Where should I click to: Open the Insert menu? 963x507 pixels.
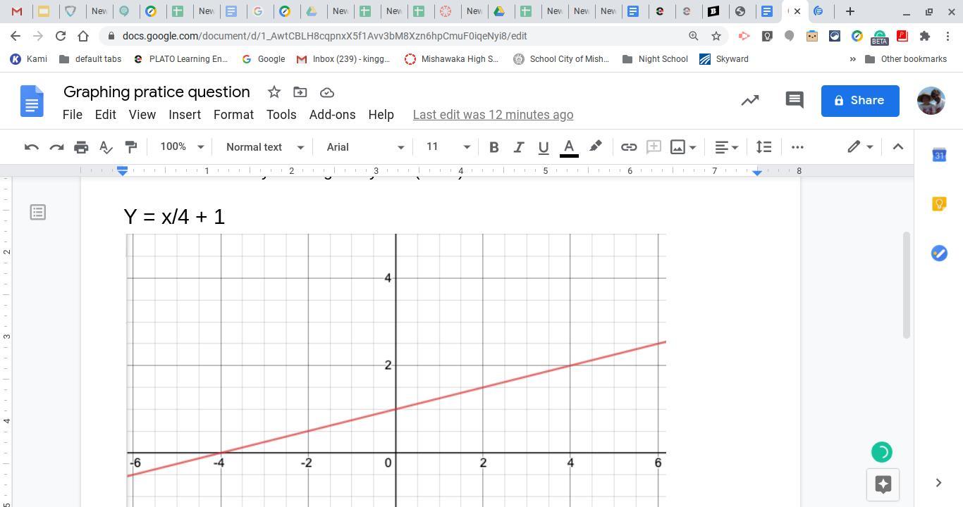click(x=185, y=115)
